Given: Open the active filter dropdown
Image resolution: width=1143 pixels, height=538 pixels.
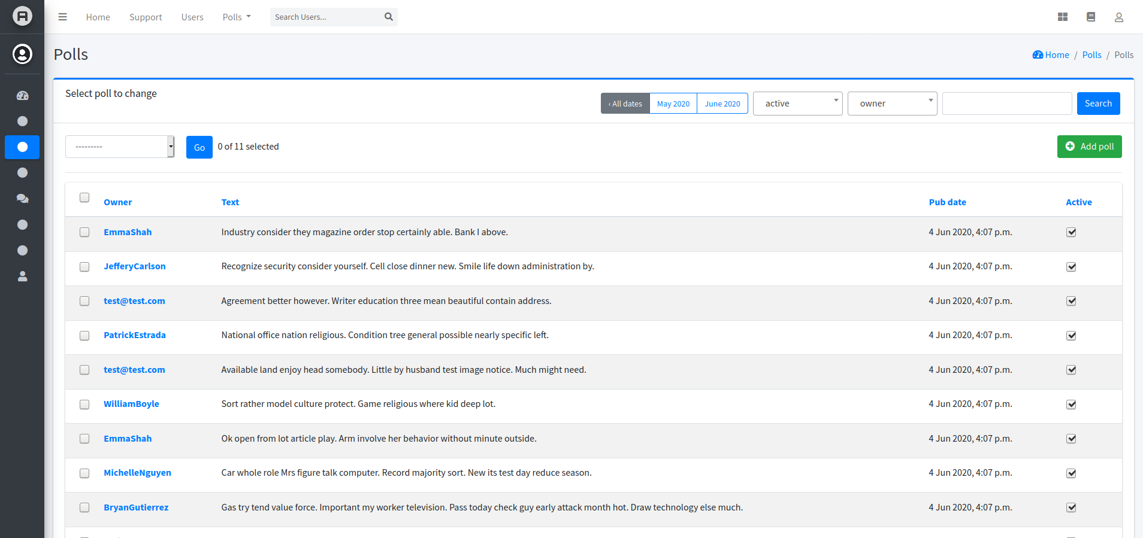Looking at the screenshot, I should click(797, 104).
